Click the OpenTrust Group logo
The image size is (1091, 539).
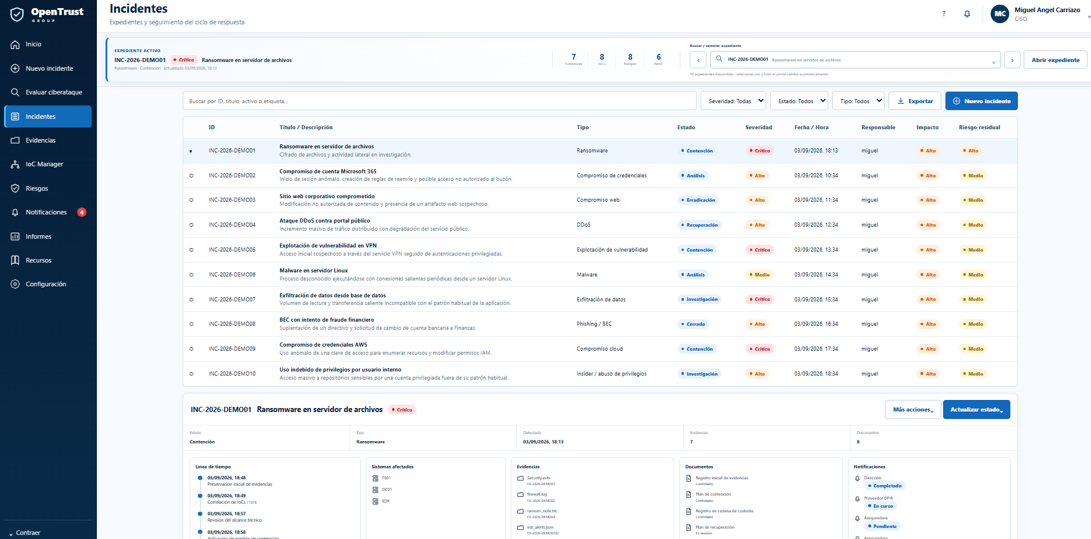click(x=47, y=14)
